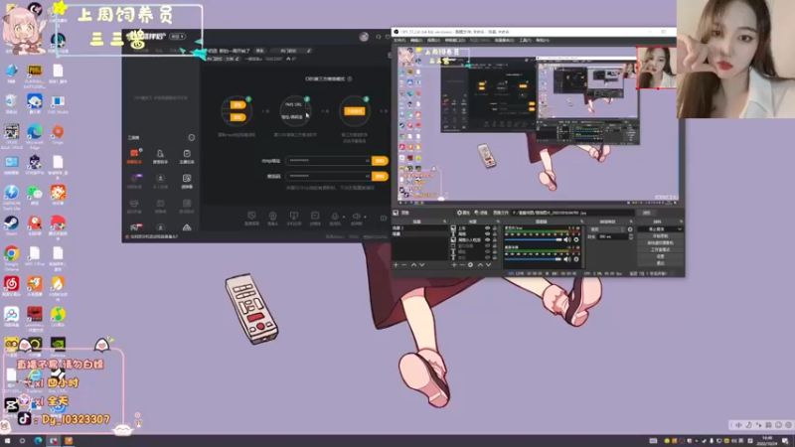Open user avatar in live companion header
This screenshot has height=447, width=795.
[364, 37]
